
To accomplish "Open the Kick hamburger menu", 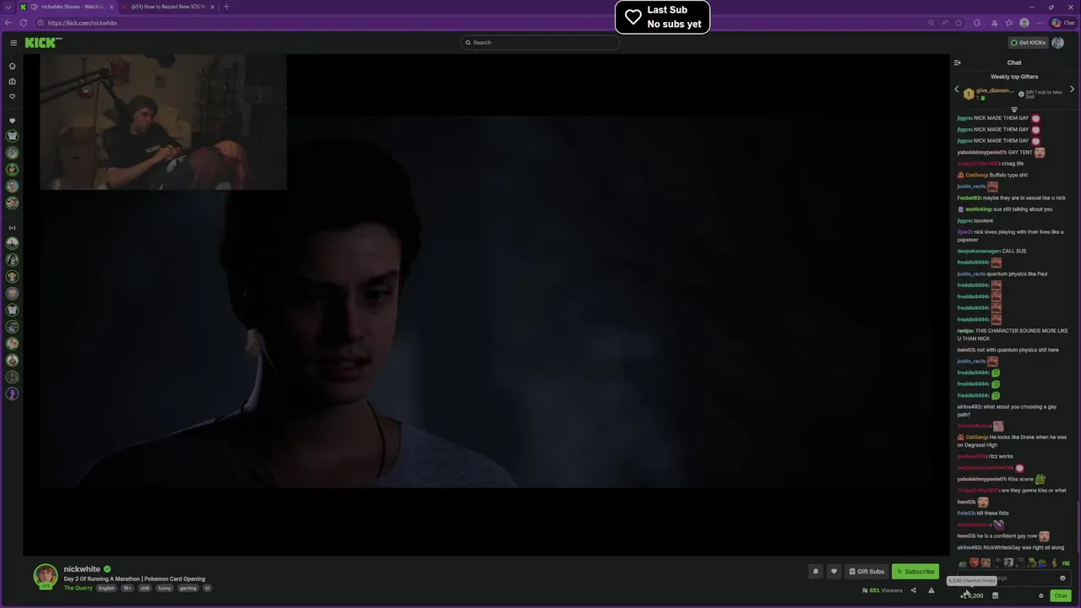I will pyautogui.click(x=14, y=42).
